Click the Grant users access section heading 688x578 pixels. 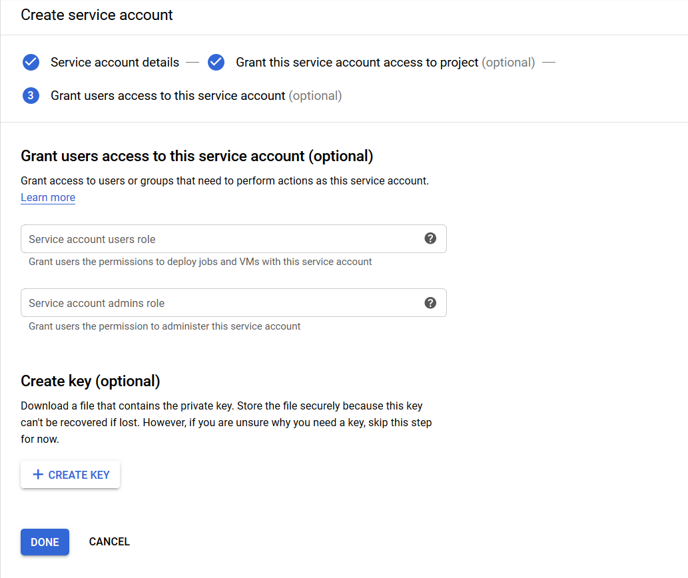196,156
